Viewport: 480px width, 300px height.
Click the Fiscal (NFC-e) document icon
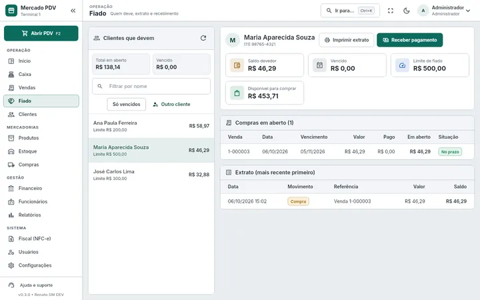[x=11, y=239]
